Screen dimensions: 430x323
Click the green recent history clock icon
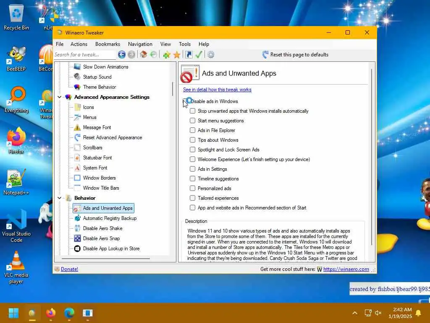(154, 54)
